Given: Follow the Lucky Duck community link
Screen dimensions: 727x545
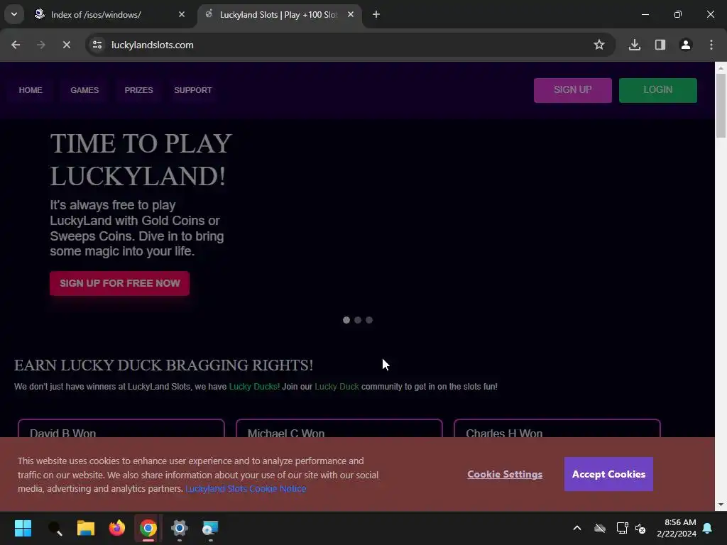Looking at the screenshot, I should click(x=337, y=387).
